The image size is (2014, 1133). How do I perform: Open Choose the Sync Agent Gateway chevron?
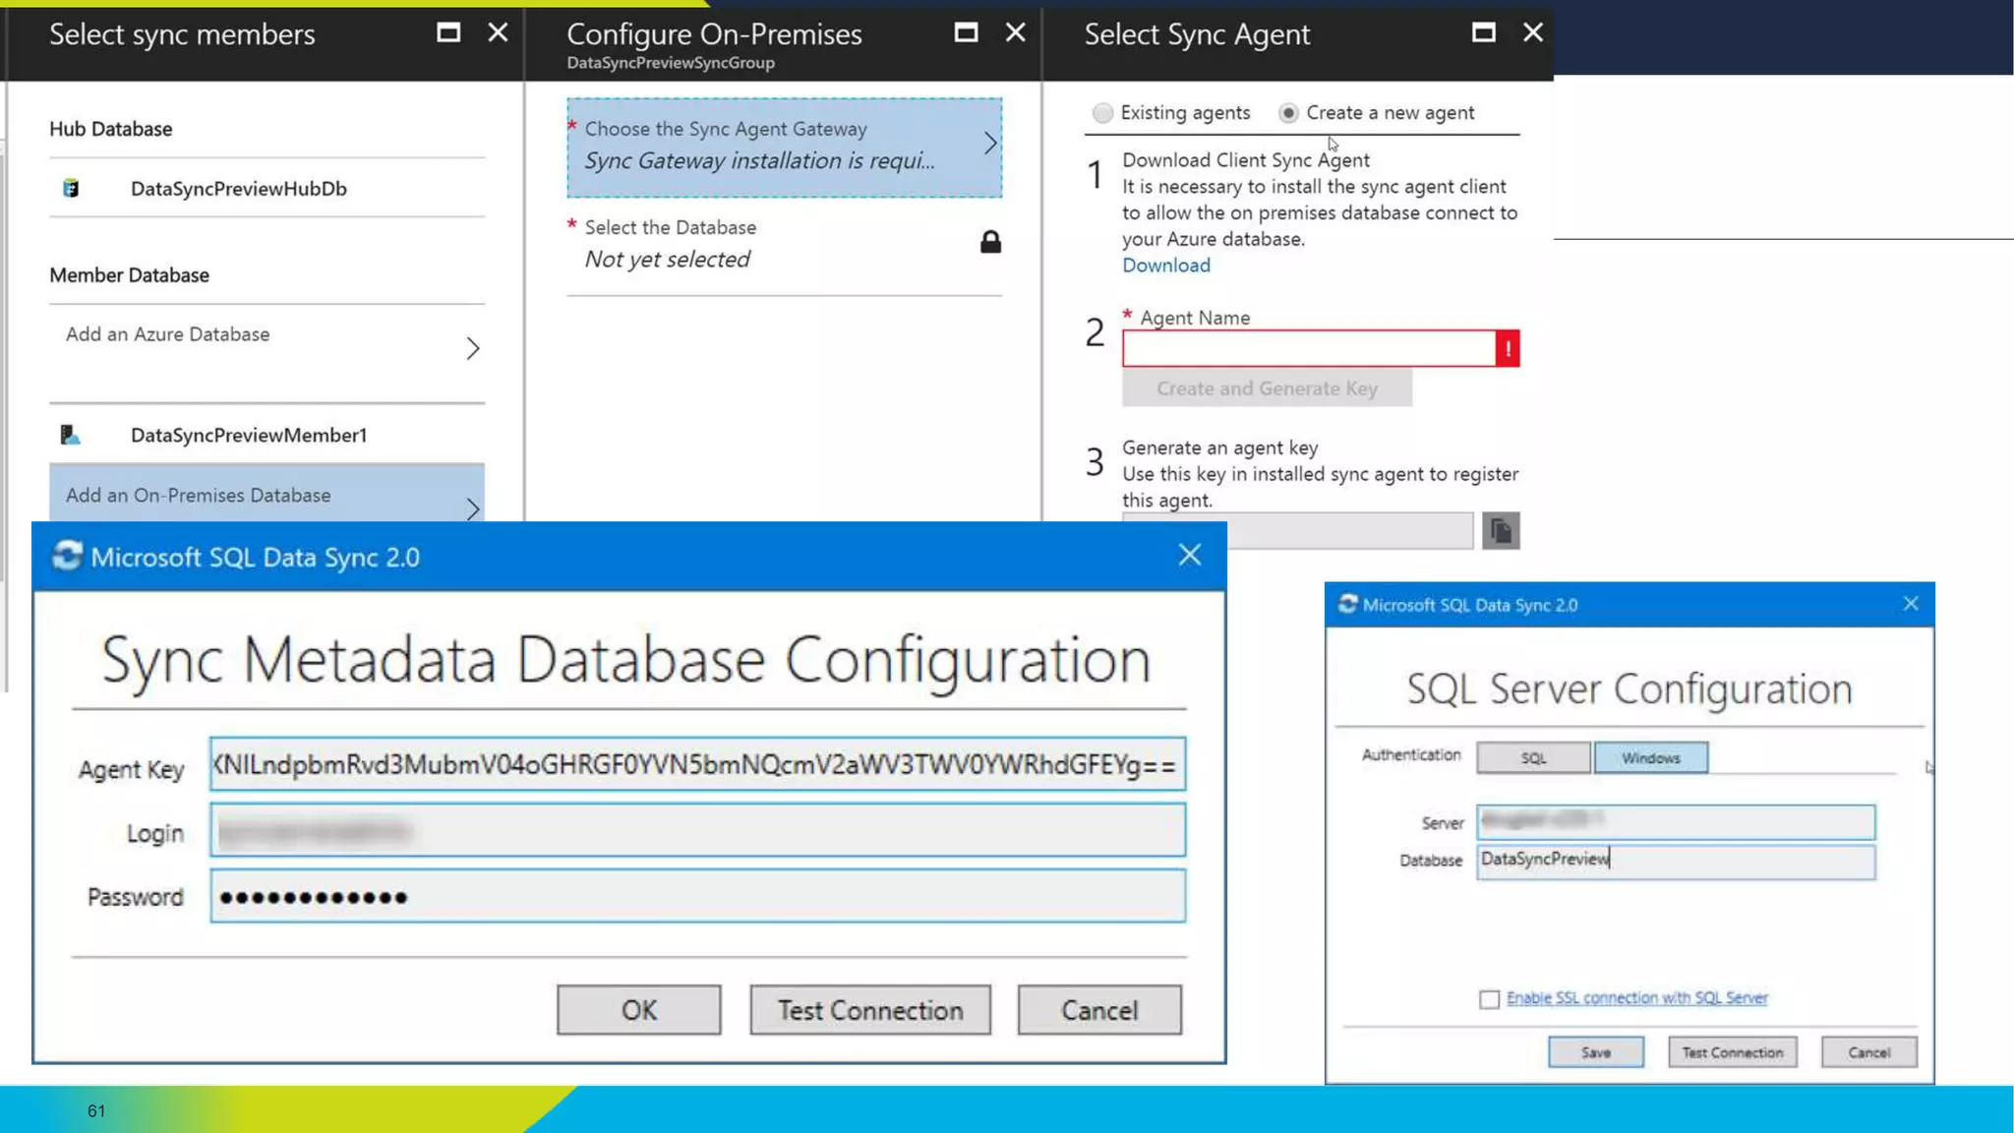point(989,144)
